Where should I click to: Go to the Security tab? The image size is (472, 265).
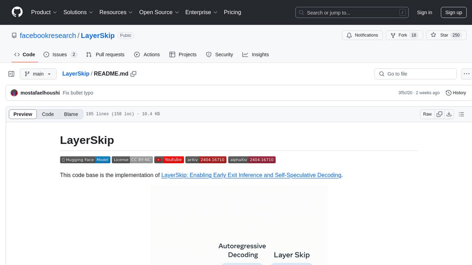(x=219, y=54)
